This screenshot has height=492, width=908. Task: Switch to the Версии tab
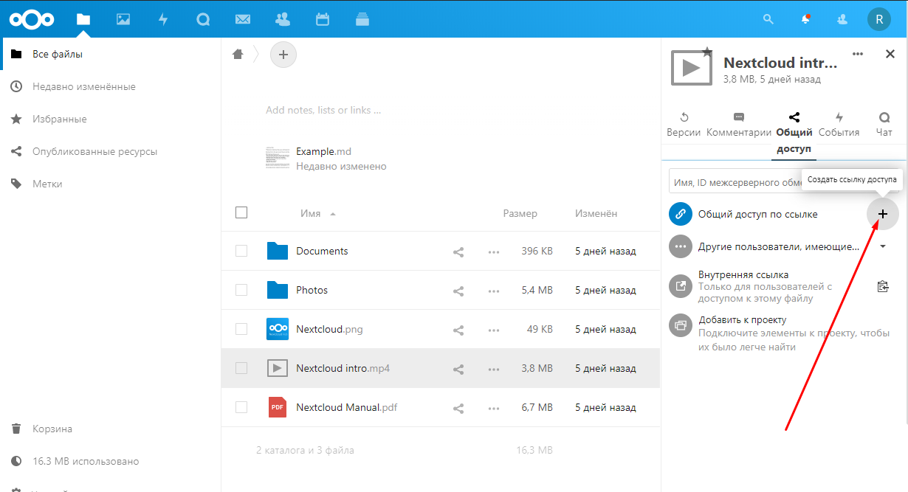684,125
